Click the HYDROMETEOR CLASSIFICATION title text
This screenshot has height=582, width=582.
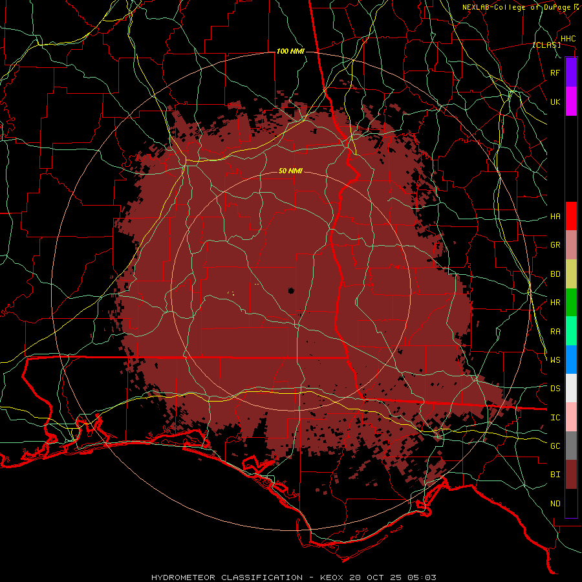tap(227, 577)
